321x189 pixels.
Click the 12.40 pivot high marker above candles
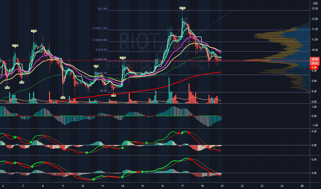point(183,8)
